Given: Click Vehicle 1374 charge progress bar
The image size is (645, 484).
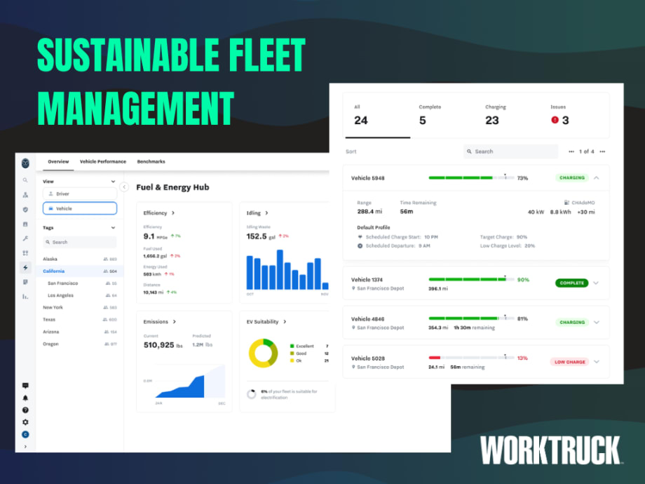Looking at the screenshot, I should tap(471, 279).
